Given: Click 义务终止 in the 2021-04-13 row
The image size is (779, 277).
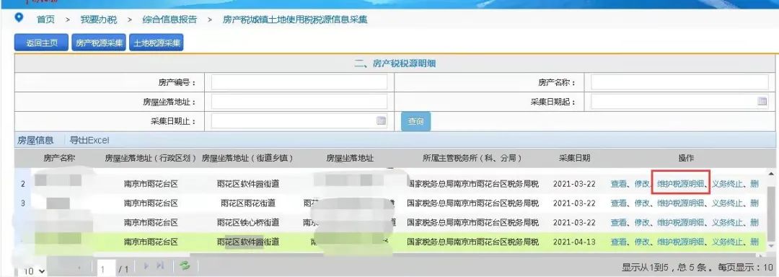Looking at the screenshot, I should [x=727, y=242].
